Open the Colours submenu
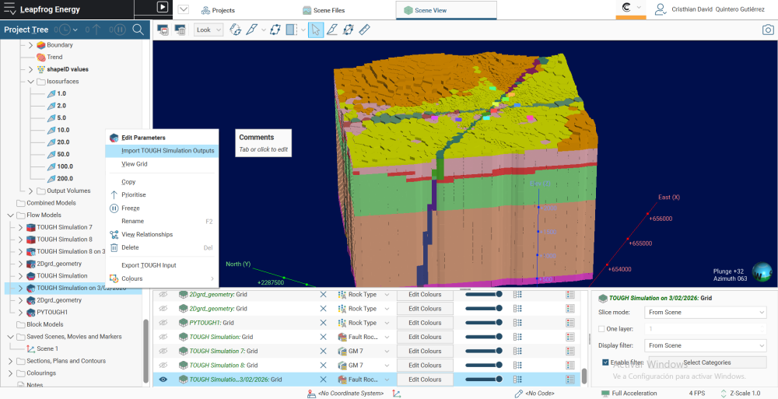 click(162, 278)
